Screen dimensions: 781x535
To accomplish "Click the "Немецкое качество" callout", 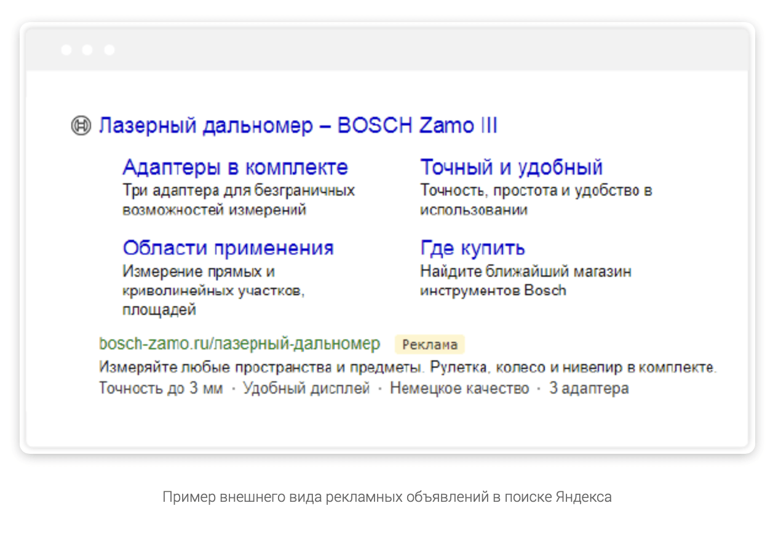I will click(459, 389).
